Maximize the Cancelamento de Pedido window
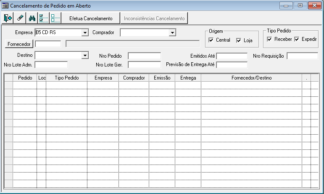 [300, 5]
